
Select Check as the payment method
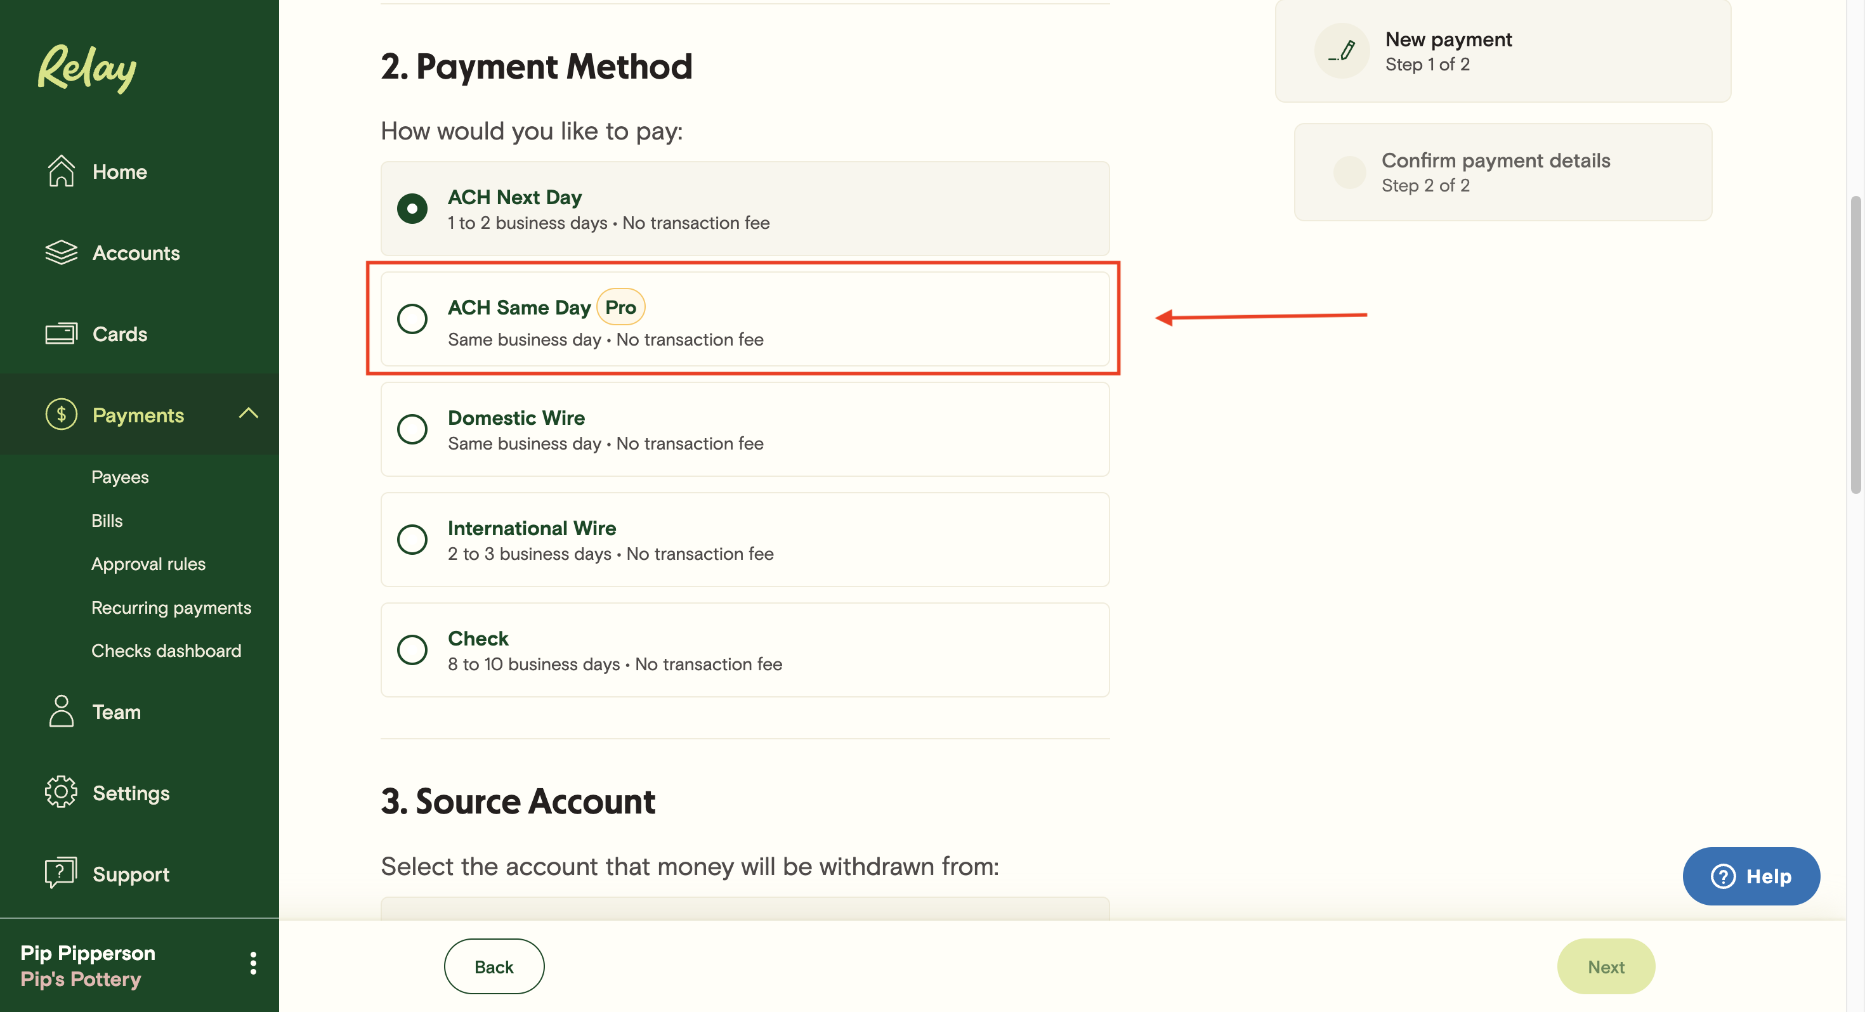(412, 649)
